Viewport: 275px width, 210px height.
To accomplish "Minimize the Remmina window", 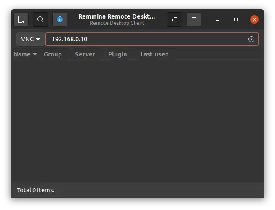I will click(217, 19).
